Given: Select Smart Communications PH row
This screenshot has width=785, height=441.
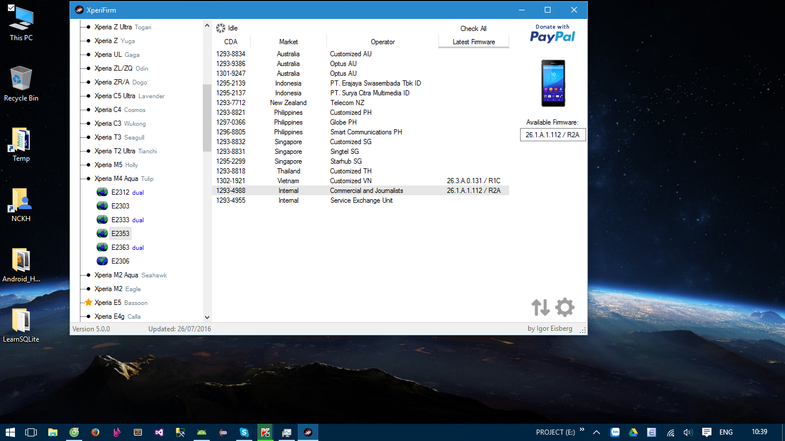Looking at the screenshot, I should [x=360, y=132].
